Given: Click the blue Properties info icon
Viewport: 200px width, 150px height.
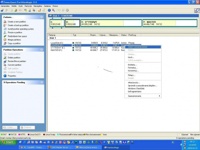Looking at the screenshot, I should coord(5,76).
